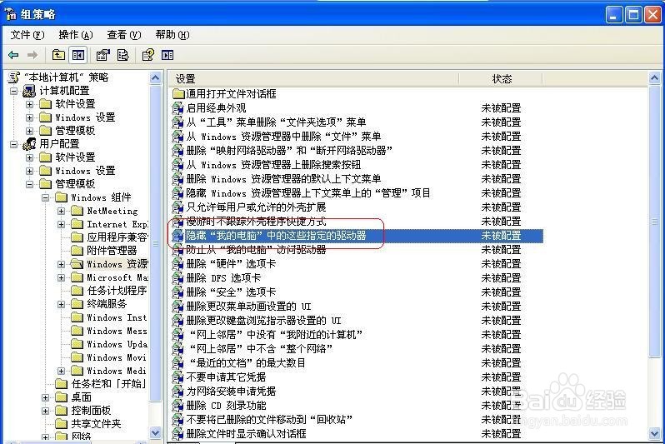Expand the 终端服务 tree node
This screenshot has height=444, width=665.
62,304
